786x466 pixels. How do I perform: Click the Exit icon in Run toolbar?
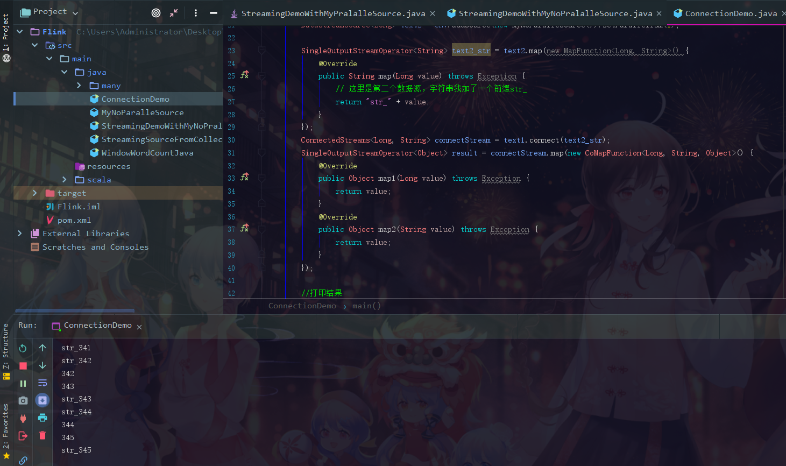point(23,436)
